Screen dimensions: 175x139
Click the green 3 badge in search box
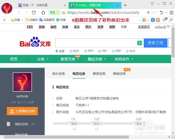[x=140, y=43]
